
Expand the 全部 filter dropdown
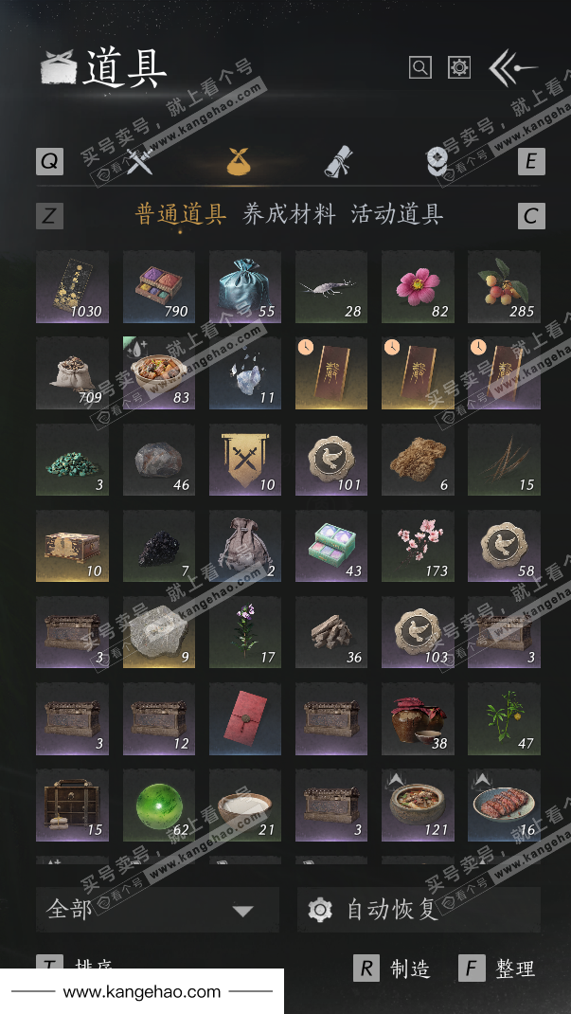(x=157, y=909)
